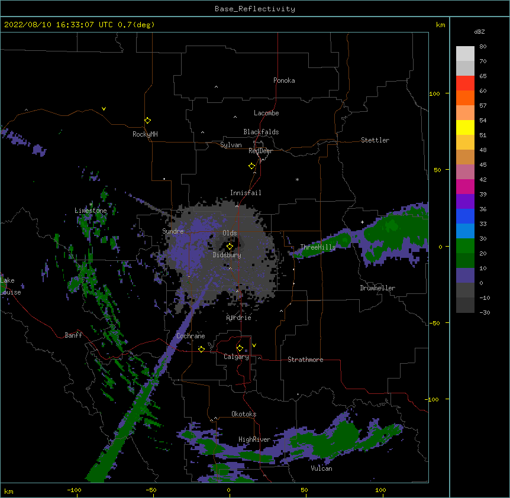Click the purple-blue 0 dBZ legend swatch
Viewport: 510px width, 498px height.
point(465,276)
